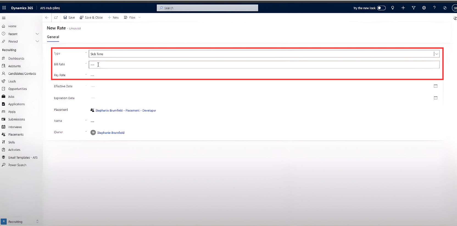Open advanced find with the filter icon
This screenshot has width=457, height=226.
tap(414, 8)
